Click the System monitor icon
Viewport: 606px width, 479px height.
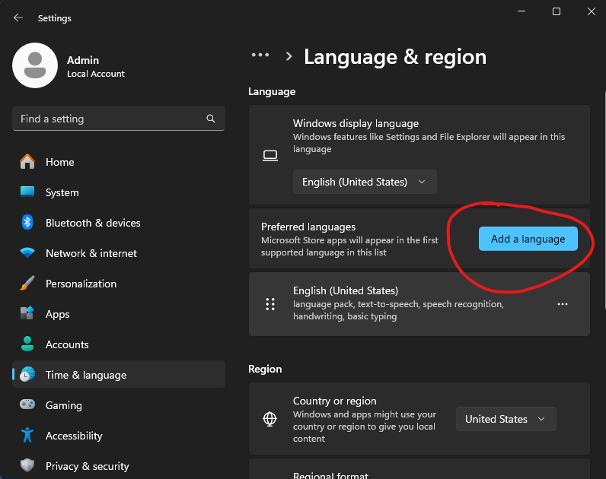pos(27,192)
